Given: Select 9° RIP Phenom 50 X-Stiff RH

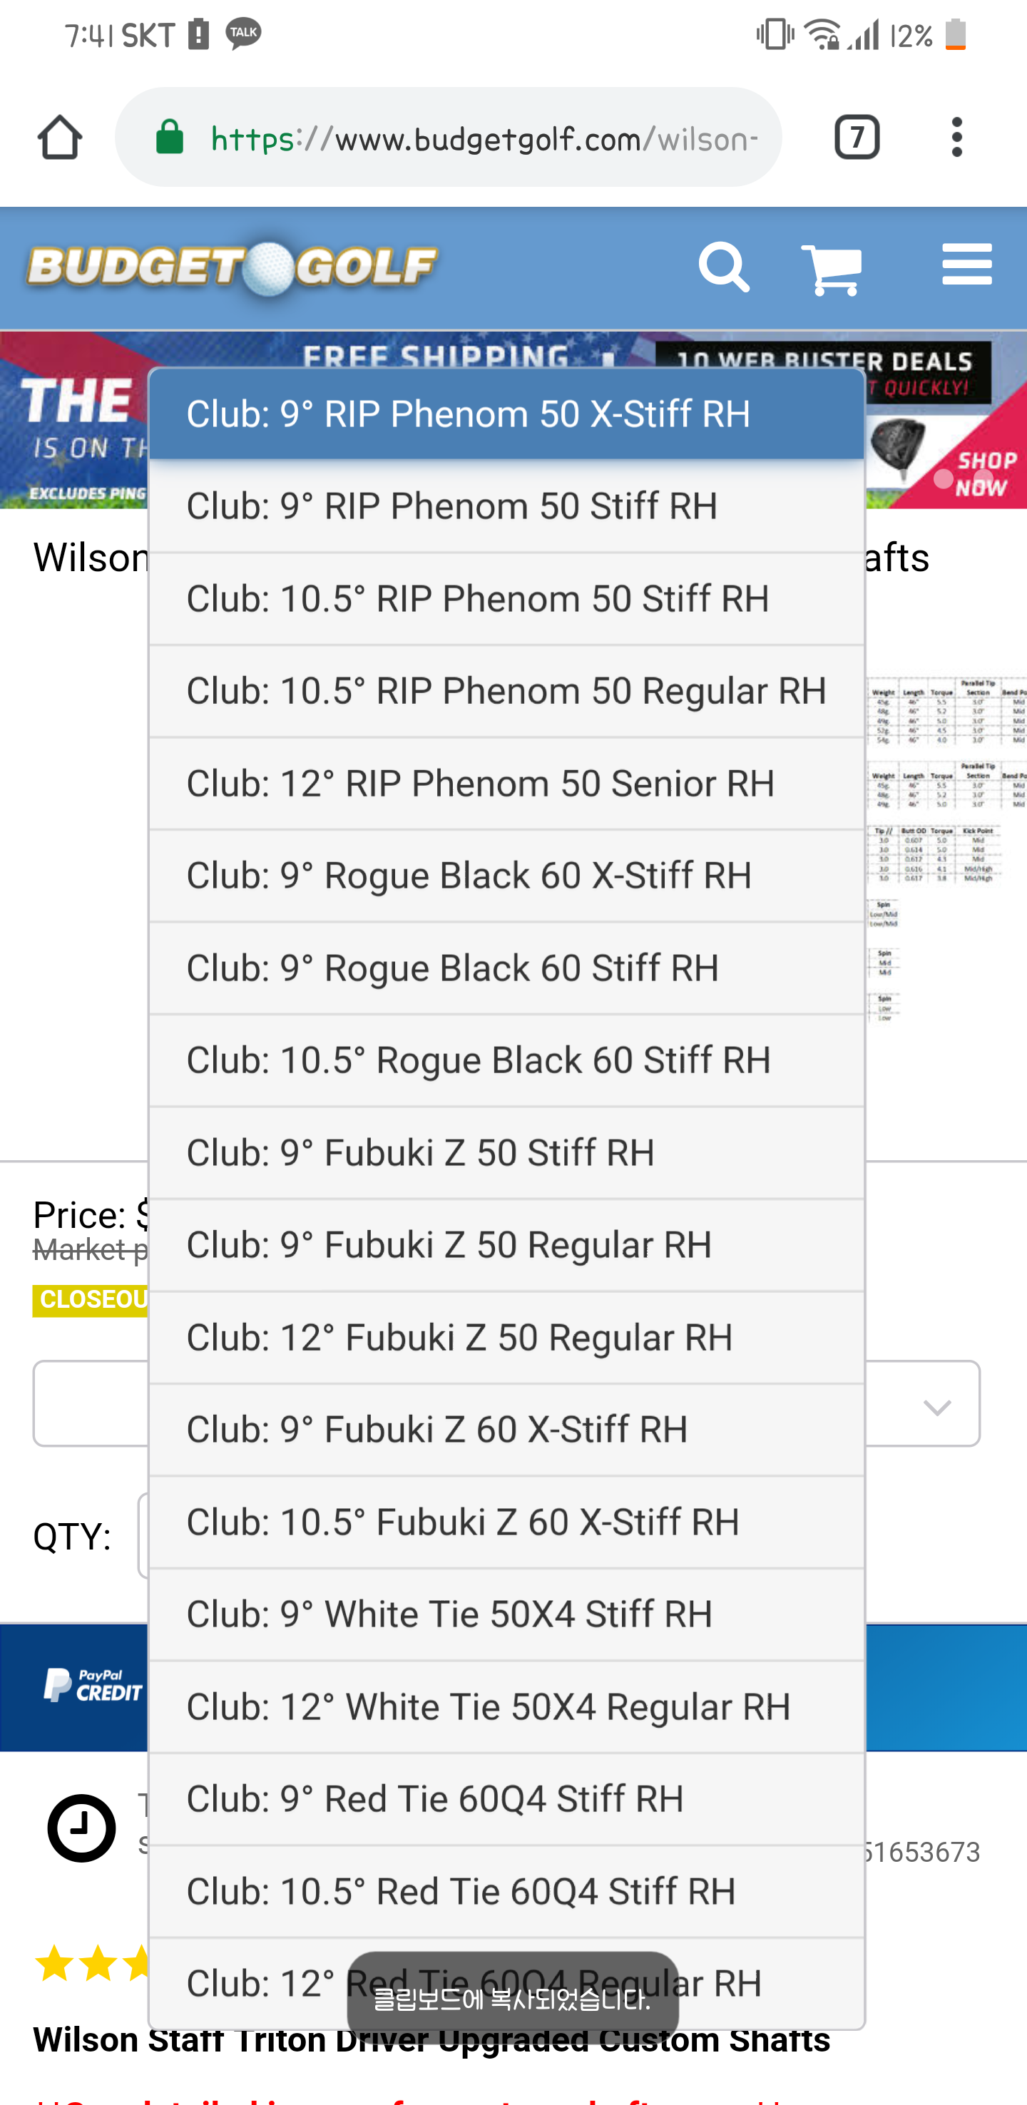Looking at the screenshot, I should pos(506,414).
